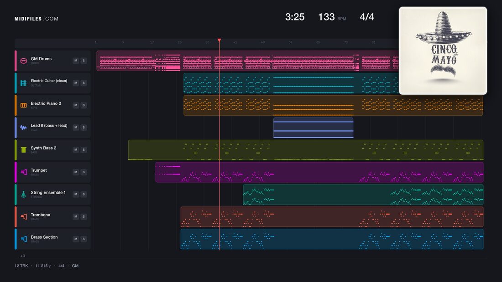Mute the Electric Guitar (clean) track
The width and height of the screenshot is (502, 282).
pos(76,83)
